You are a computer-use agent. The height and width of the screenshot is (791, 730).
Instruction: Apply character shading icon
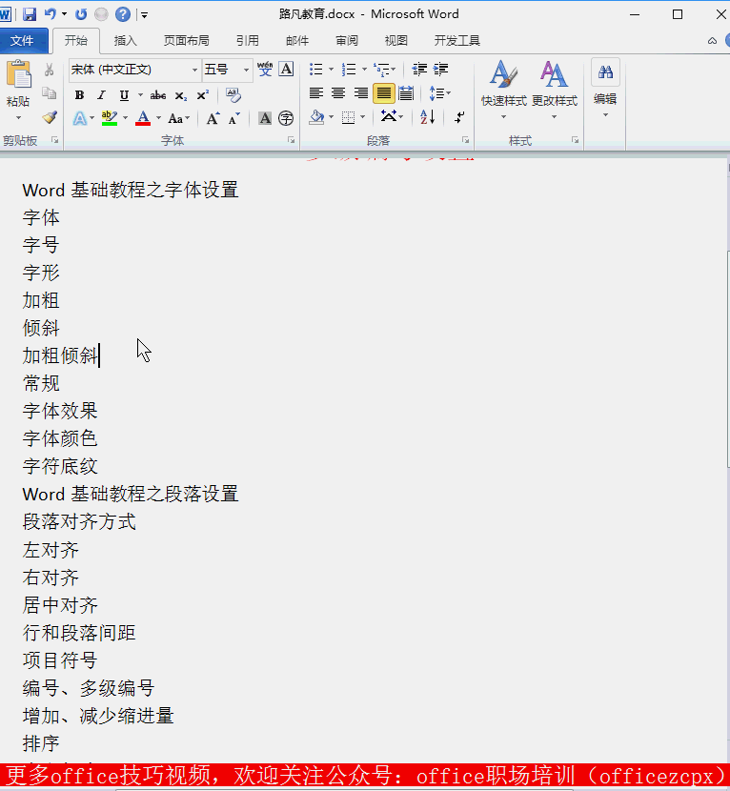point(264,118)
